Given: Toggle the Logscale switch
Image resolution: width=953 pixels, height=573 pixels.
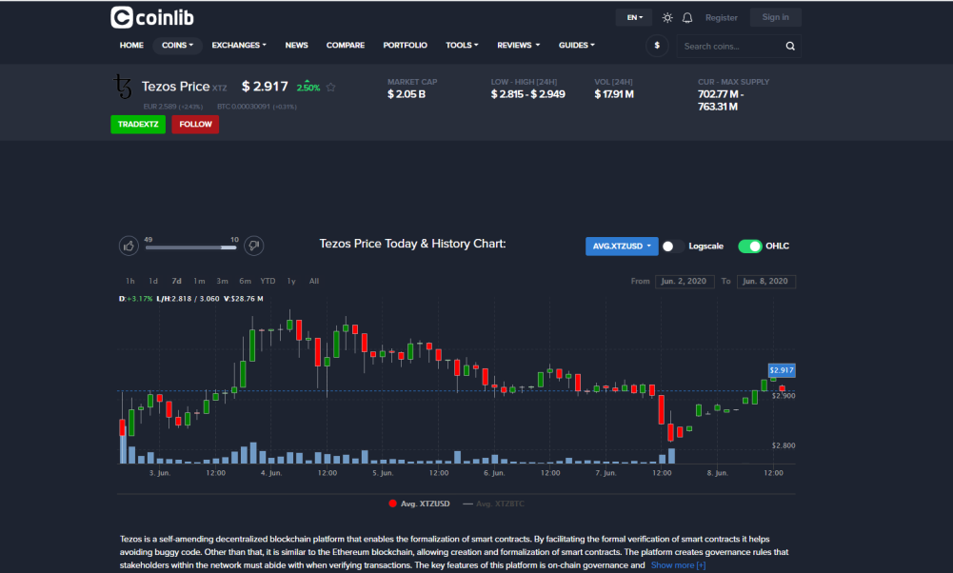Looking at the screenshot, I should pos(673,247).
